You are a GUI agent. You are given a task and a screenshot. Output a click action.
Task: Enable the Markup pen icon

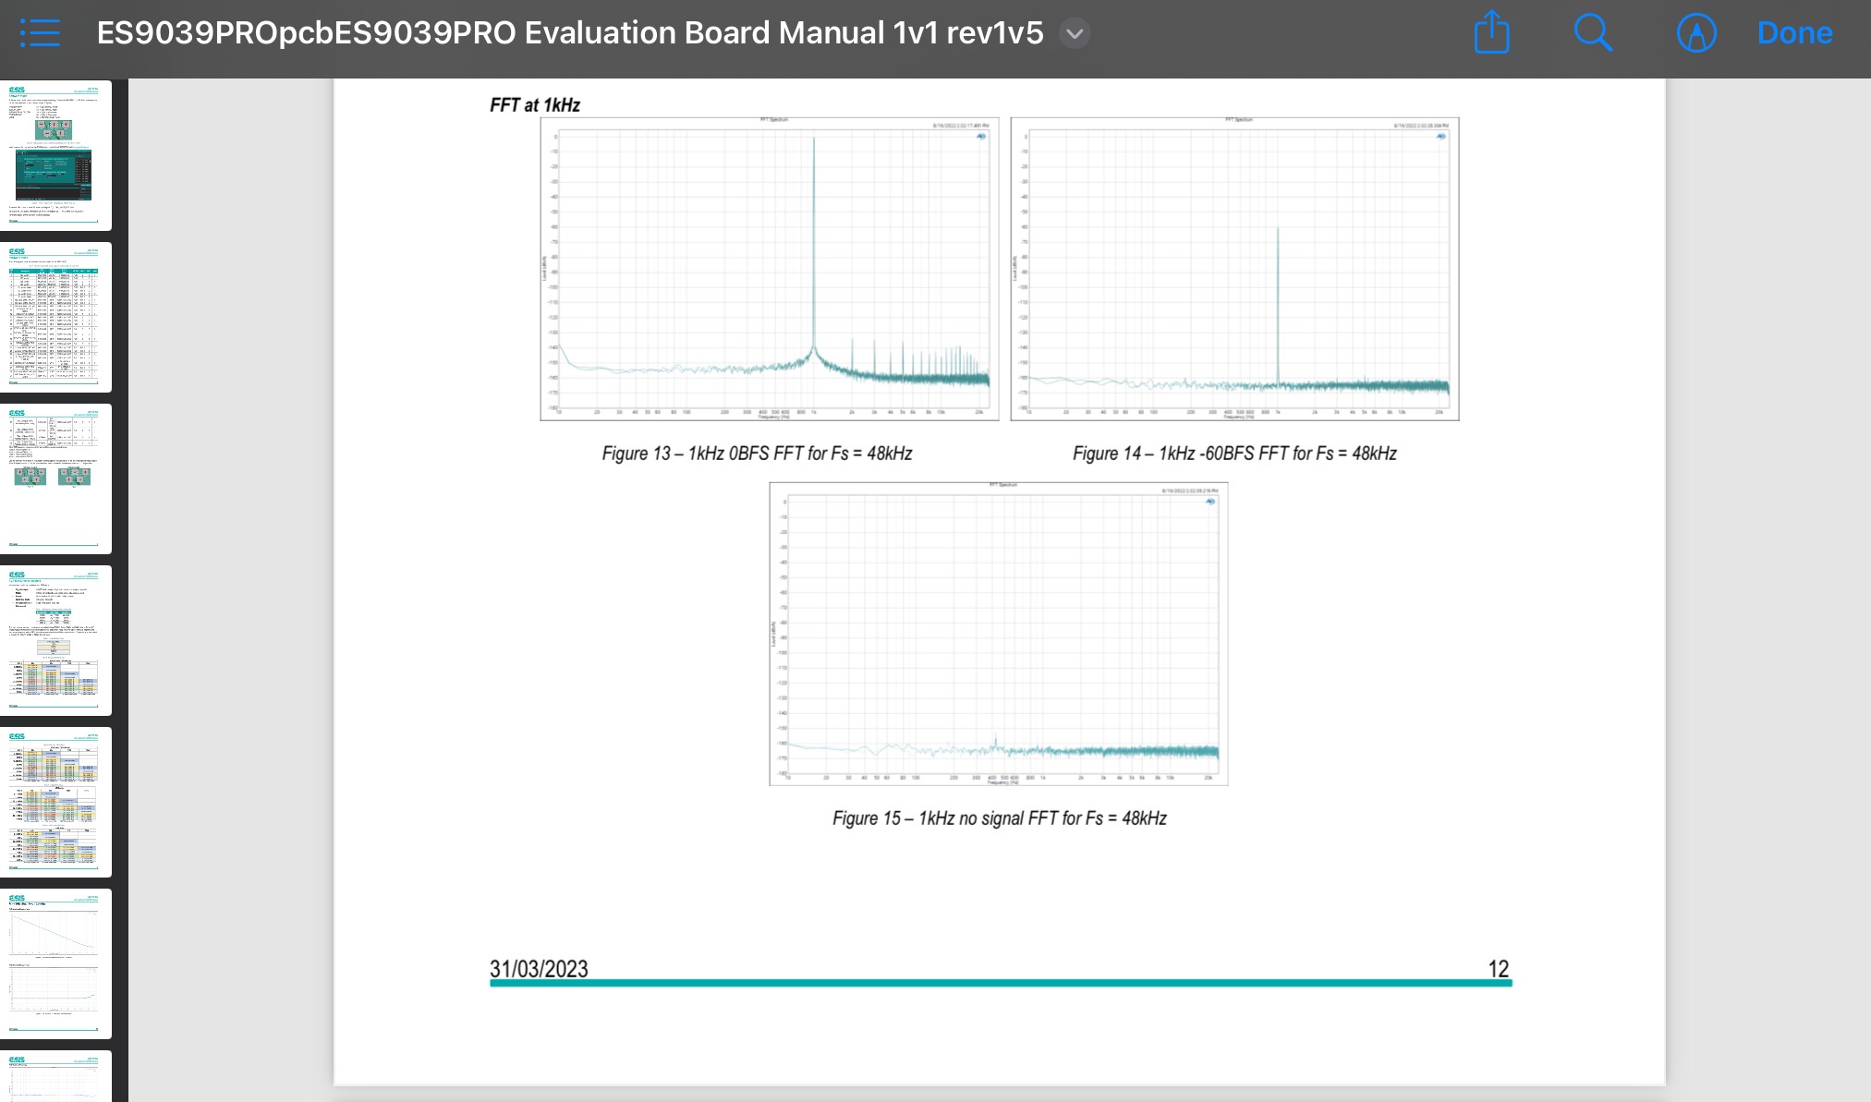[1696, 33]
